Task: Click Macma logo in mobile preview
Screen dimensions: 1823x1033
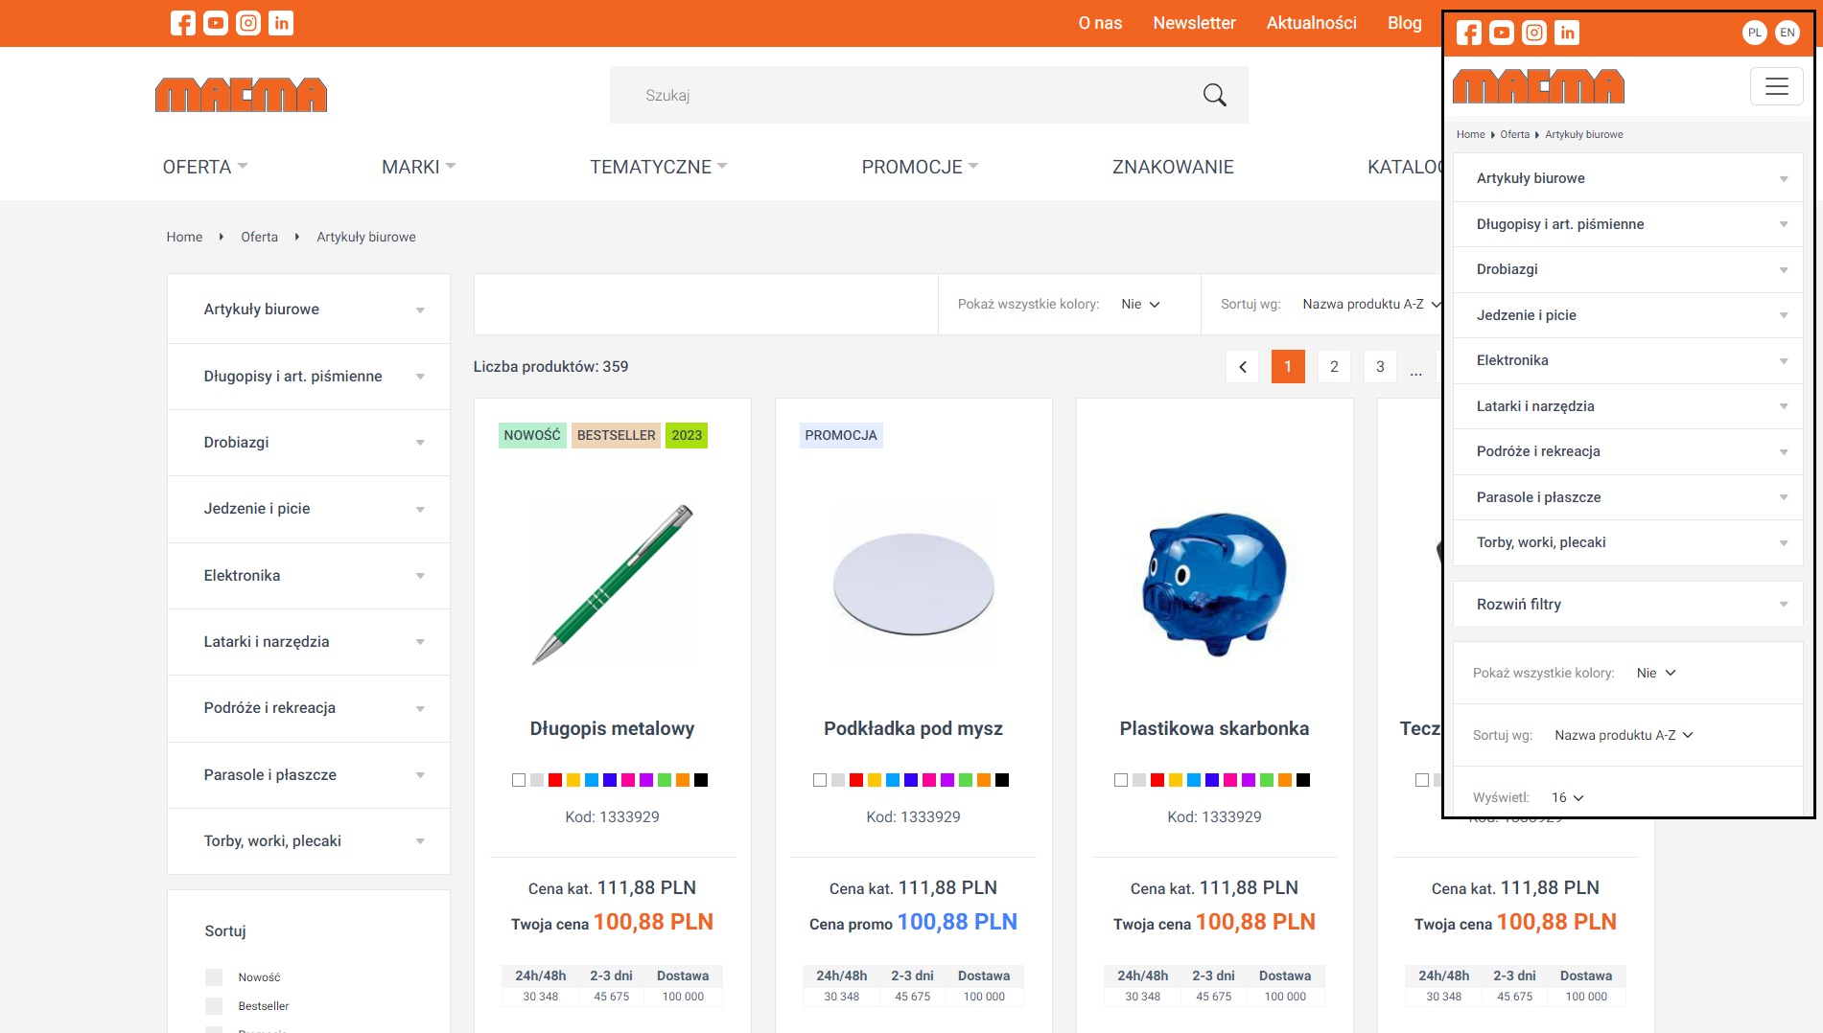Action: pyautogui.click(x=1538, y=86)
